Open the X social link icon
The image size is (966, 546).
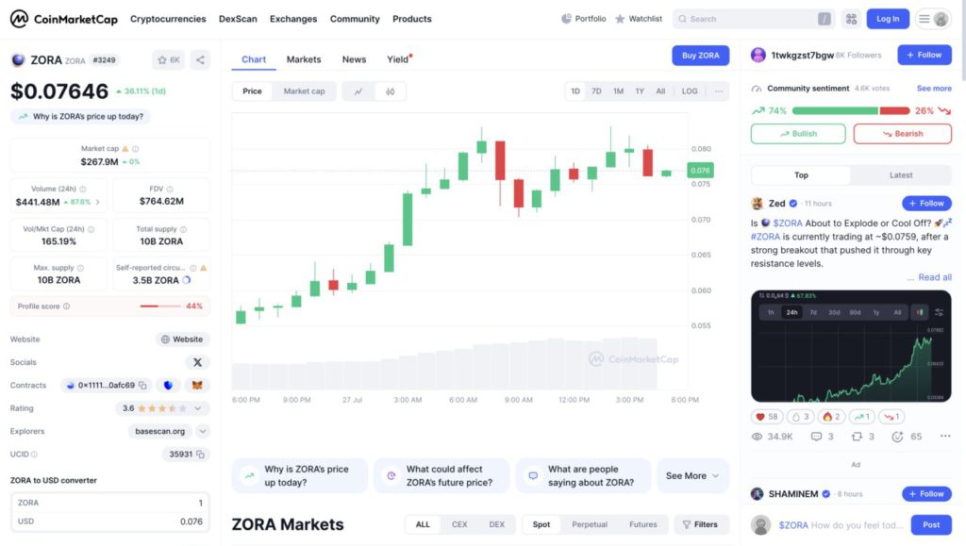197,362
